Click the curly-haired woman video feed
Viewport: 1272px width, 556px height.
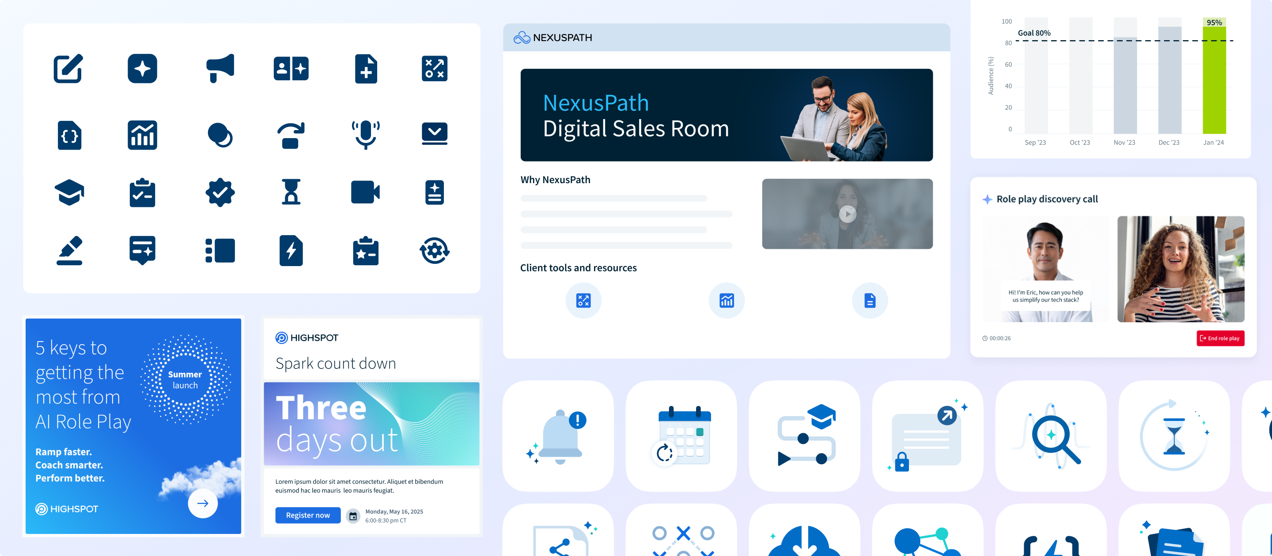pyautogui.click(x=1181, y=269)
